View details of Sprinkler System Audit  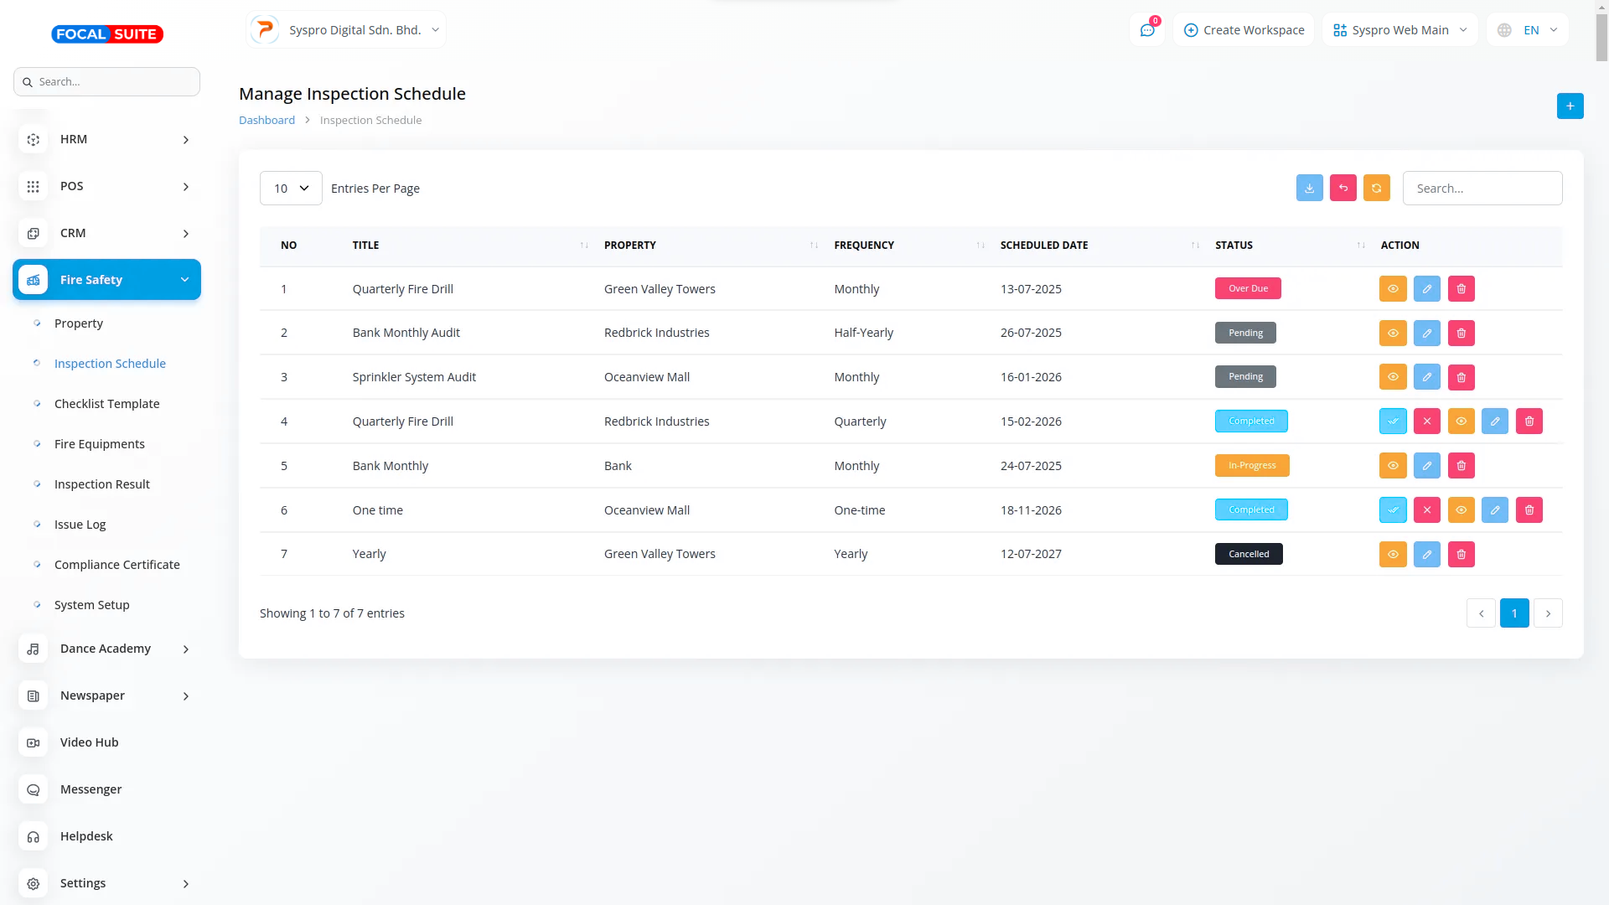pyautogui.click(x=1392, y=378)
